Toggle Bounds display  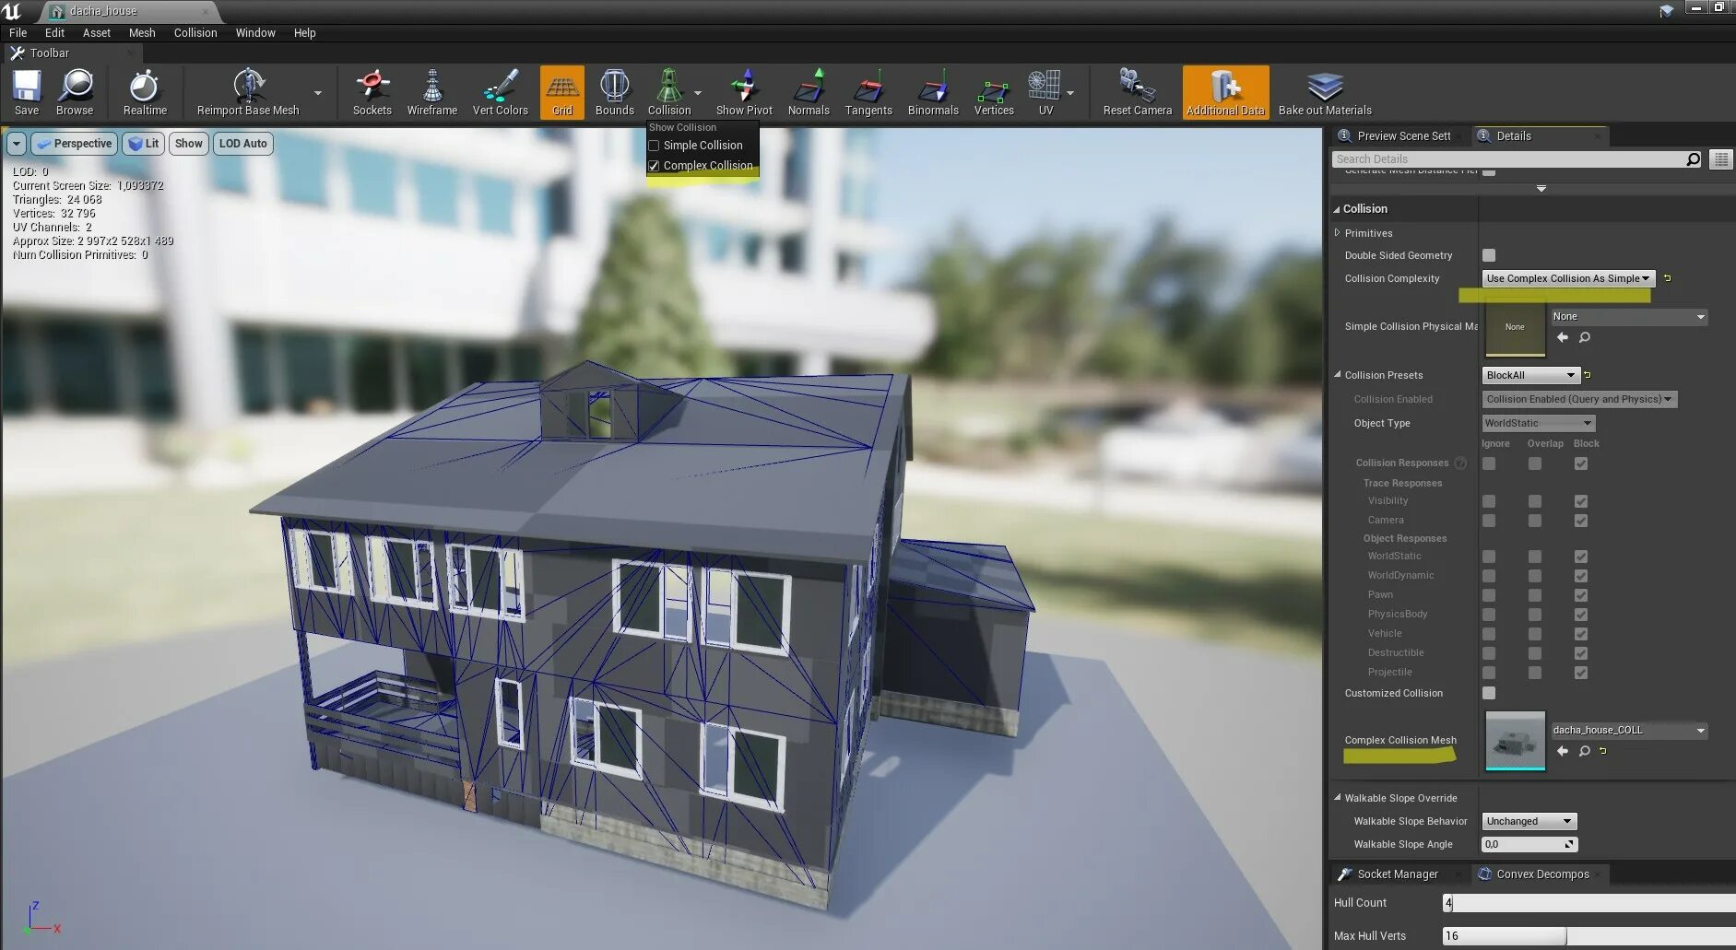coord(615,92)
